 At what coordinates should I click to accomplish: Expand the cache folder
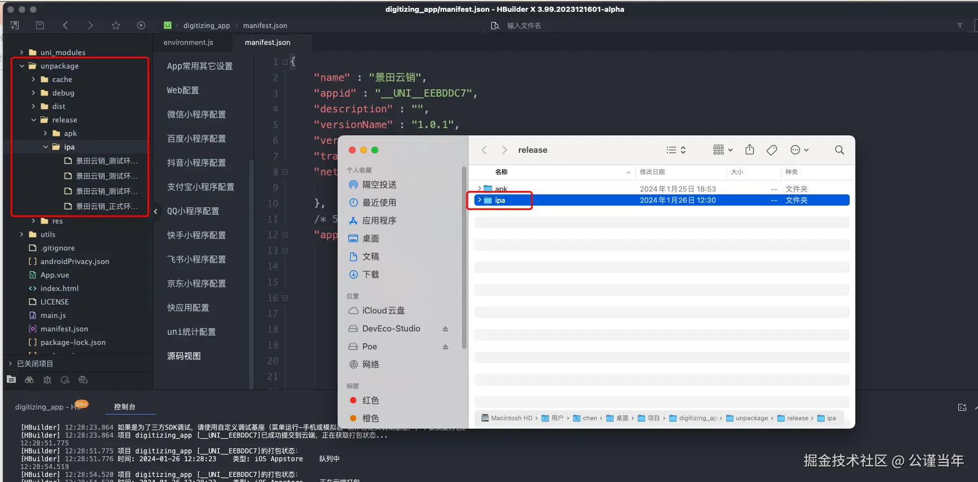pos(33,79)
